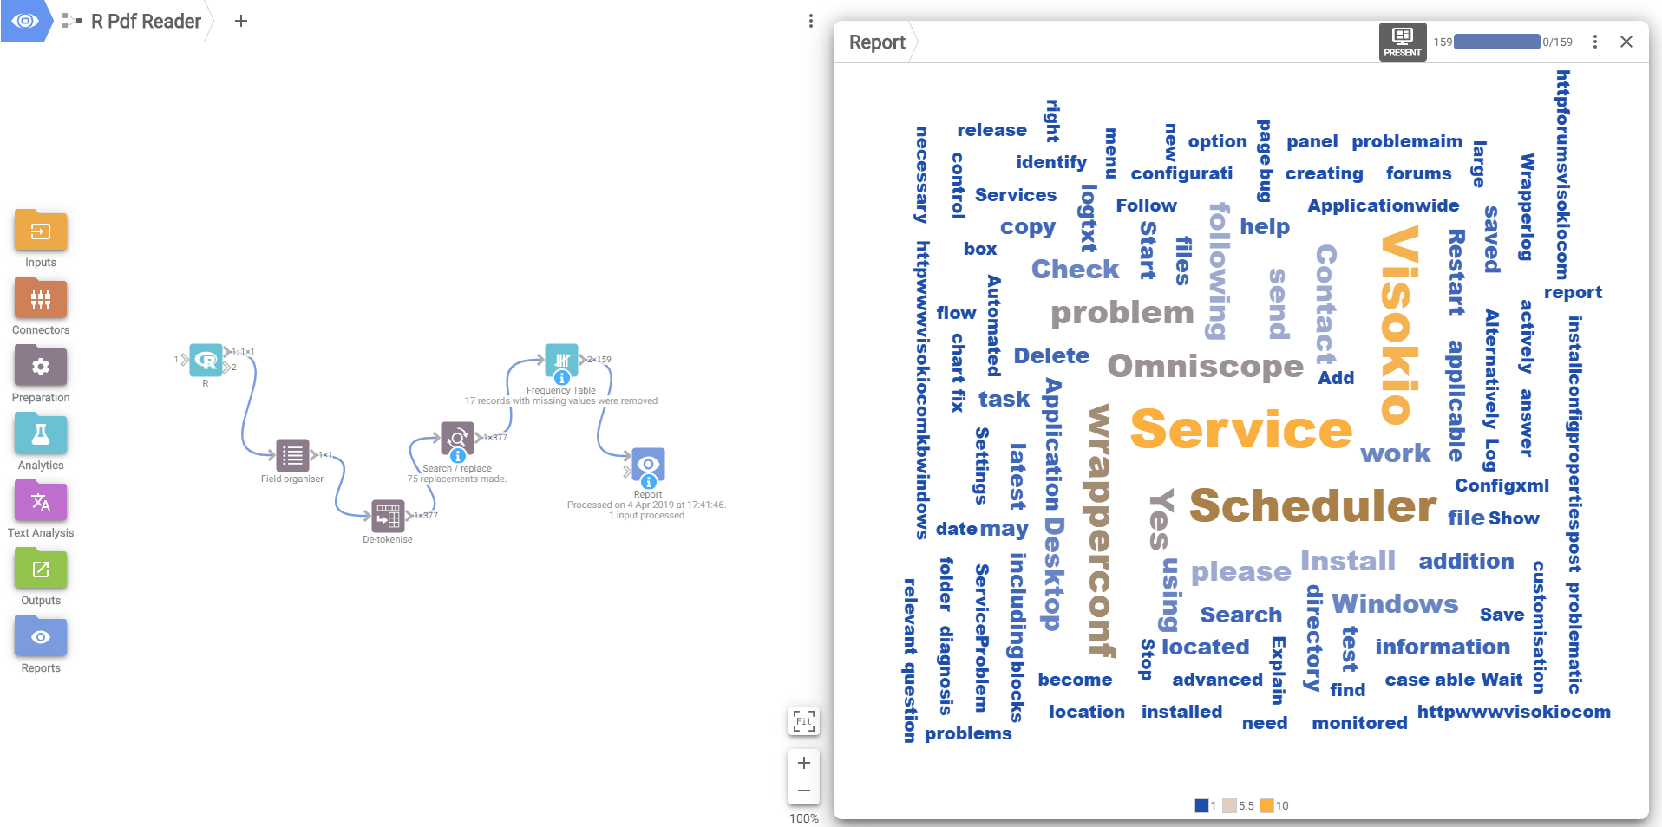Select the Frequency Table block

pyautogui.click(x=561, y=360)
